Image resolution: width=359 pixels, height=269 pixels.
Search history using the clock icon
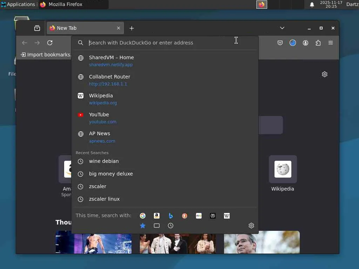pyautogui.click(x=171, y=226)
